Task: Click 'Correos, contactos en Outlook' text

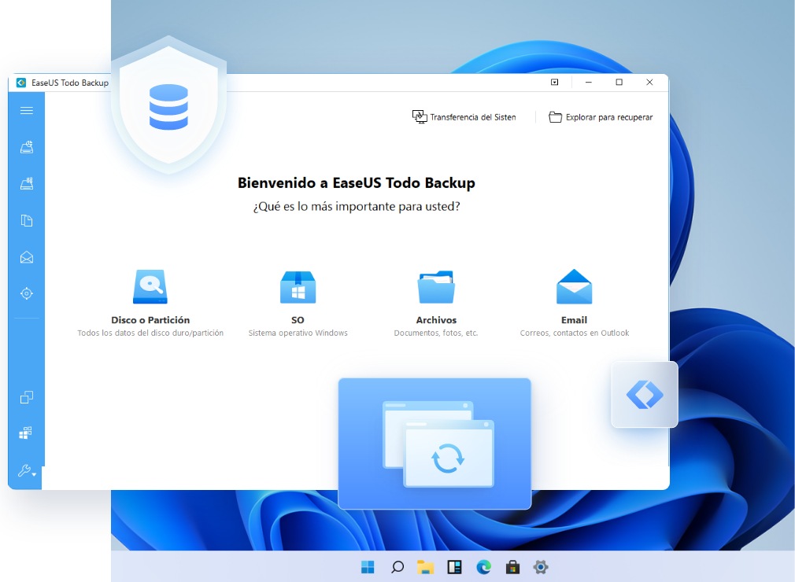Action: pyautogui.click(x=575, y=333)
